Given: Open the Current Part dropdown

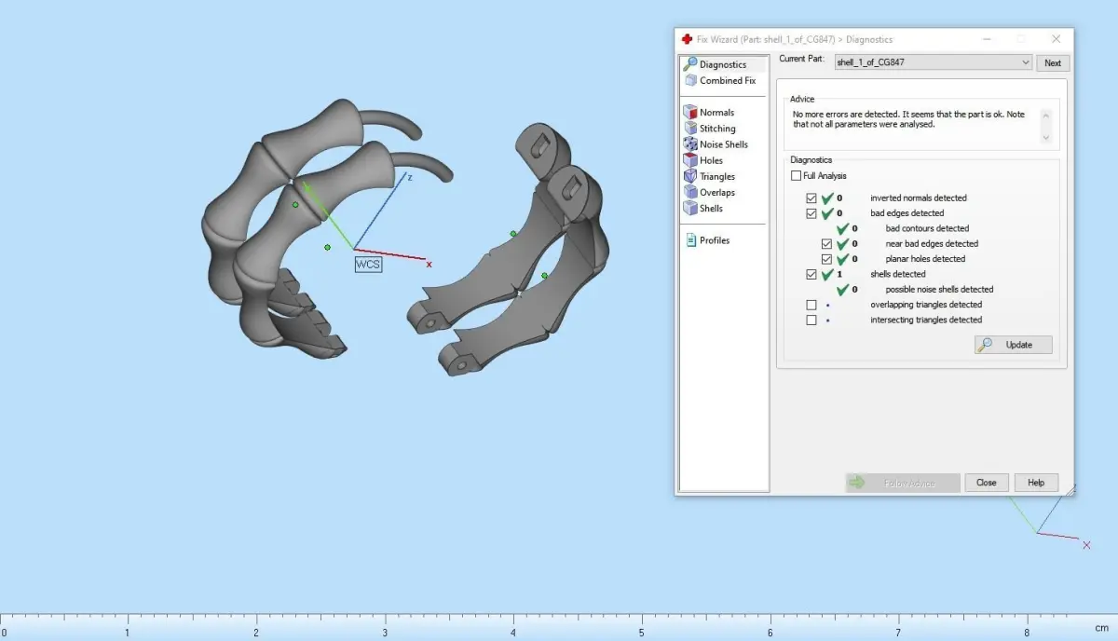Looking at the screenshot, I should click(933, 62).
